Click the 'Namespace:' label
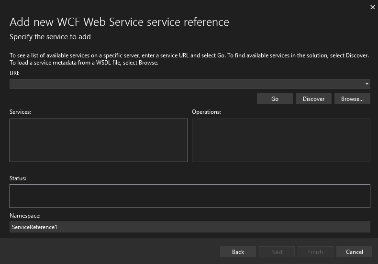 25,216
